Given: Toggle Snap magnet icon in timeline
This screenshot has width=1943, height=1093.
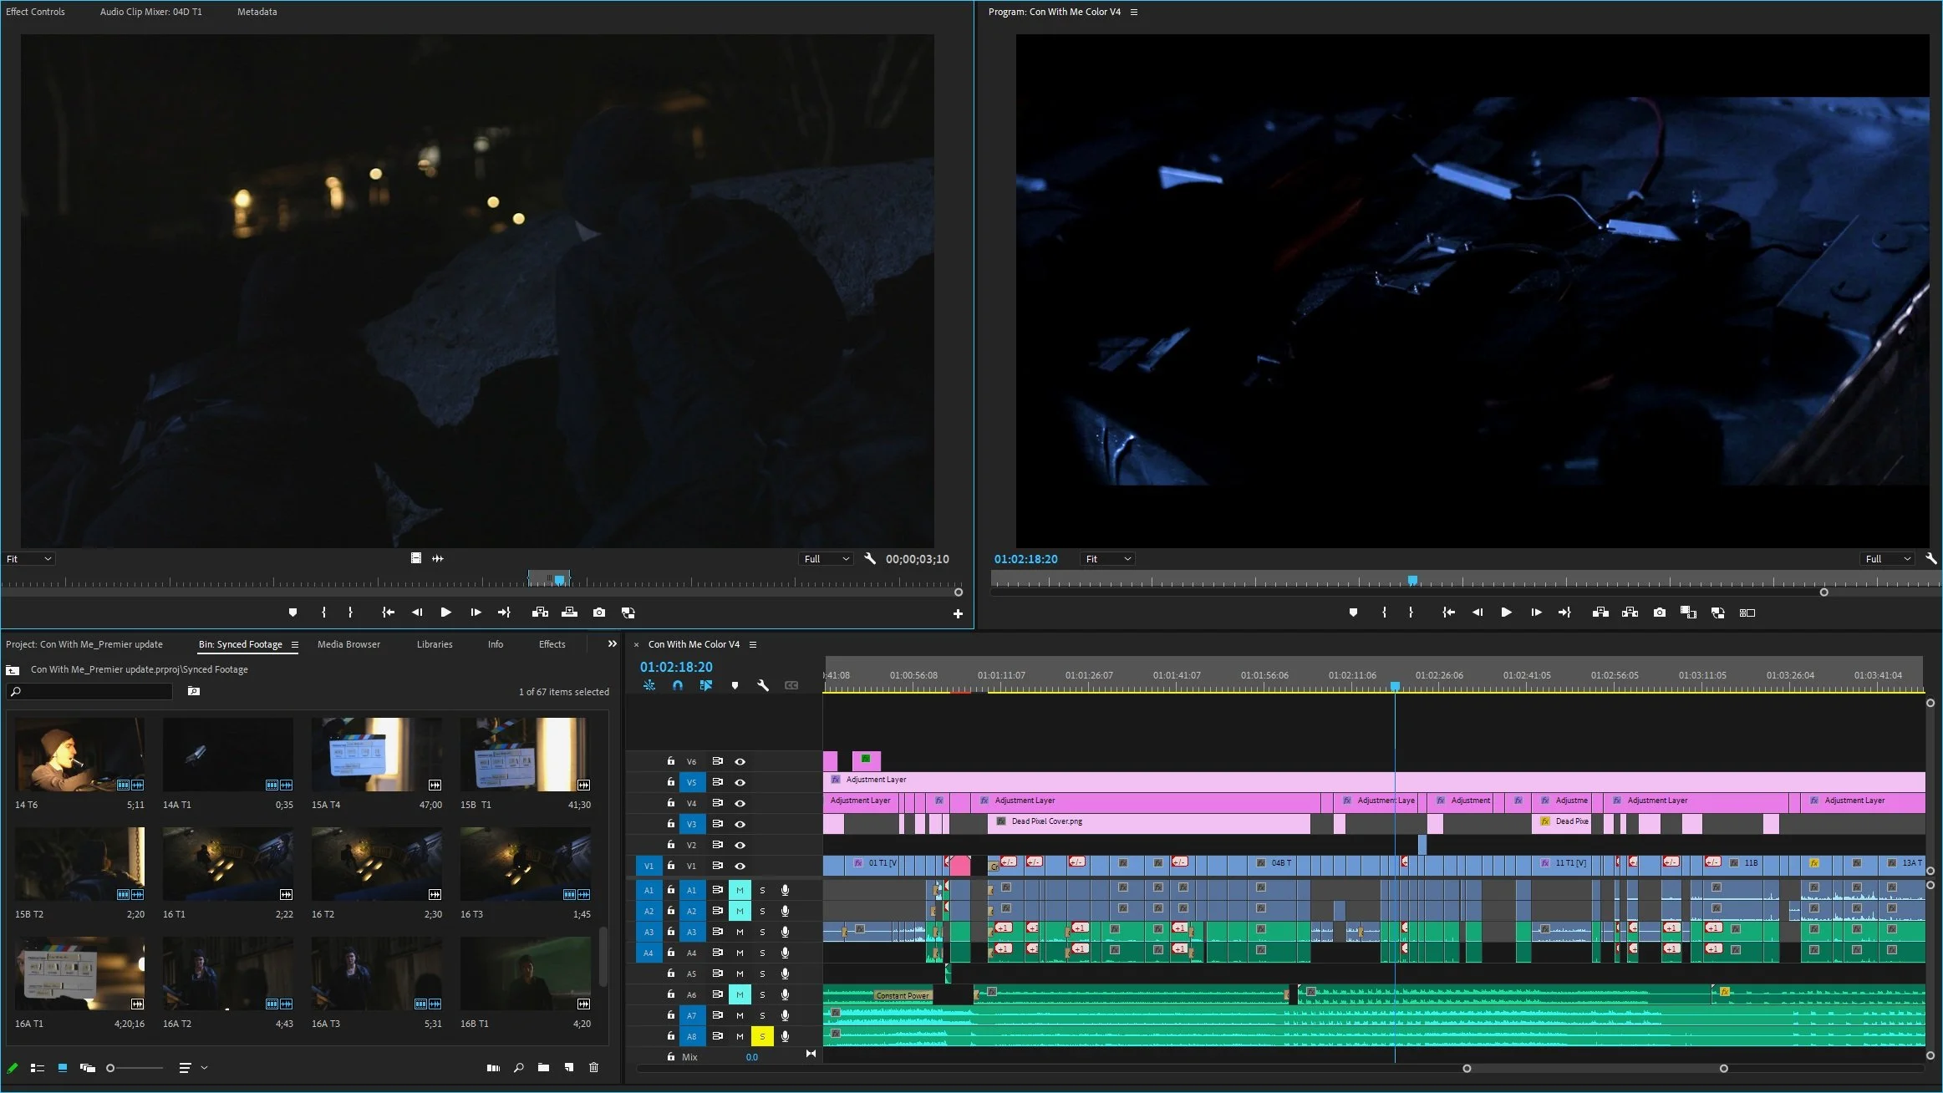Looking at the screenshot, I should point(678,685).
